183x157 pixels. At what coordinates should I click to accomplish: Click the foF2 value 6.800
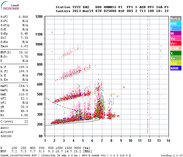click(x=23, y=17)
